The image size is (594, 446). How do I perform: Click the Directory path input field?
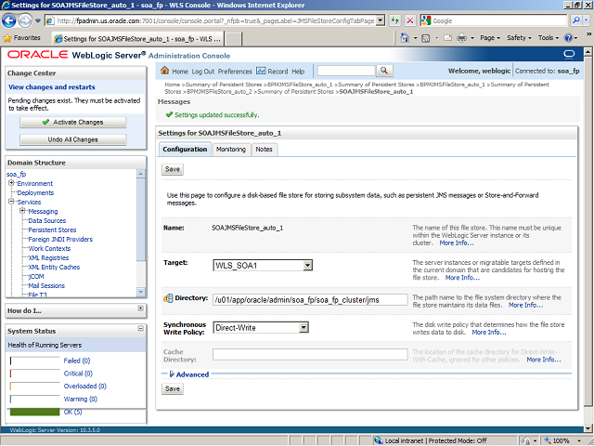(309, 299)
